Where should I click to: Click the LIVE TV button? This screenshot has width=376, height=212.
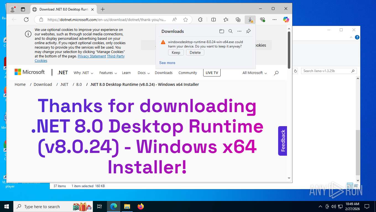[212, 73]
